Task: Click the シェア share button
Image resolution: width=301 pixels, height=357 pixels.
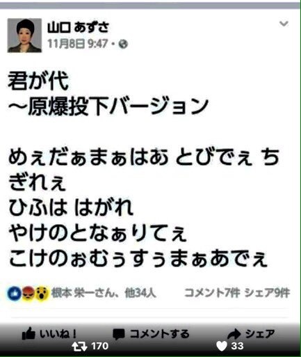Action: pyautogui.click(x=251, y=334)
